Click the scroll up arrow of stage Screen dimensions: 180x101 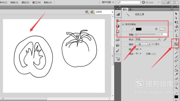(x=113, y=16)
